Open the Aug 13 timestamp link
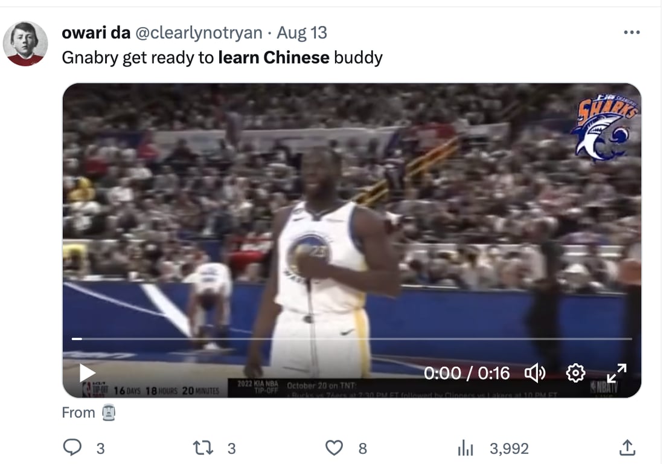This screenshot has height=464, width=669. tap(302, 33)
